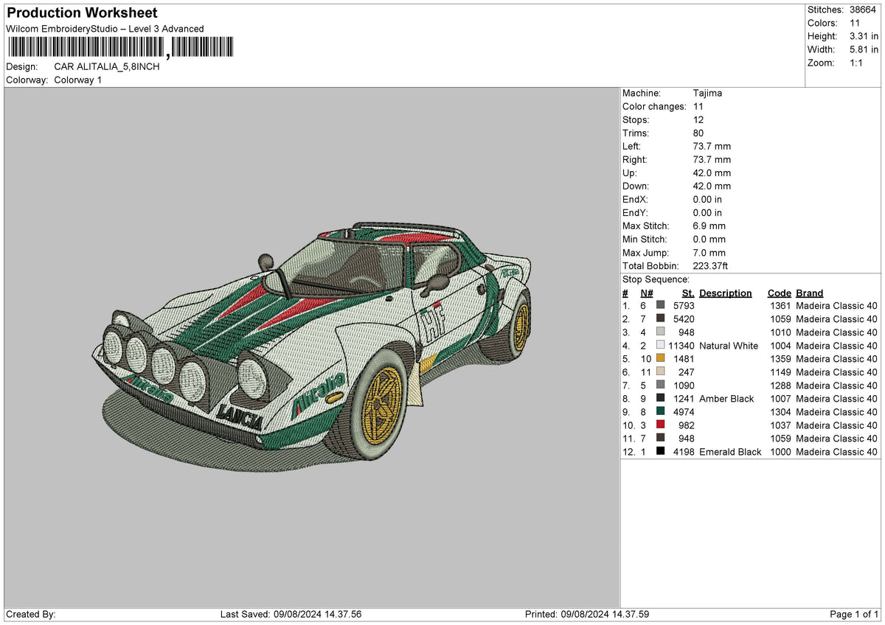Viewport: 885px width, 625px height.
Task: Click the light grey swatch for code 1010
Action: click(660, 332)
